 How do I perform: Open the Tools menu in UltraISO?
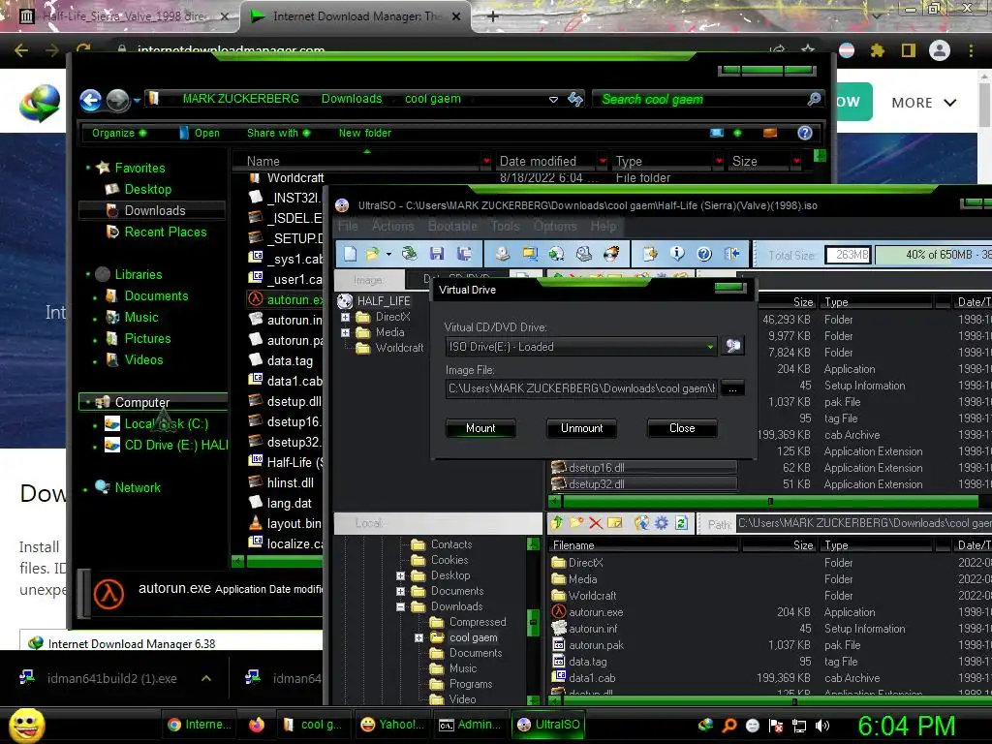(505, 226)
